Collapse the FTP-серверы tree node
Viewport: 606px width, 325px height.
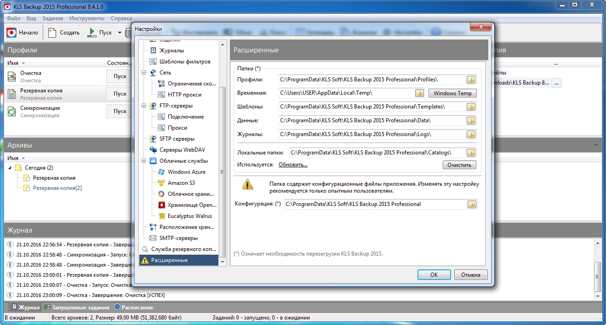coord(143,106)
